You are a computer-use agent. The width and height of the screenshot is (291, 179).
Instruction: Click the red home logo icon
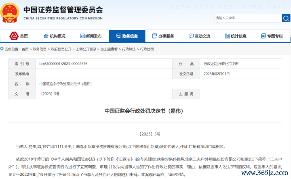pos(14,36)
